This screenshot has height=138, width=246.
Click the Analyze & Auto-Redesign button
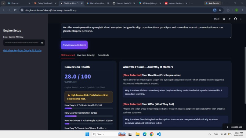(74, 45)
